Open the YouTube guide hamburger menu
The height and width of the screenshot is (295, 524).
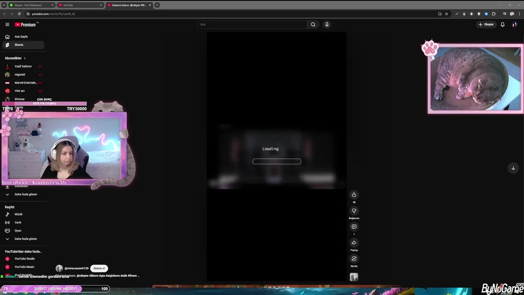pyautogui.click(x=7, y=25)
